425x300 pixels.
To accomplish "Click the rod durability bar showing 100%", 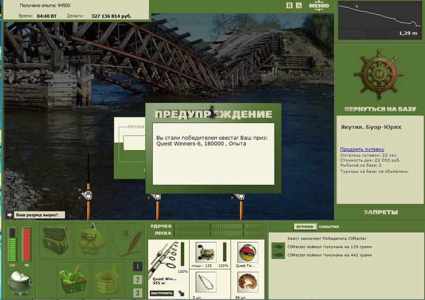I will tap(183, 254).
